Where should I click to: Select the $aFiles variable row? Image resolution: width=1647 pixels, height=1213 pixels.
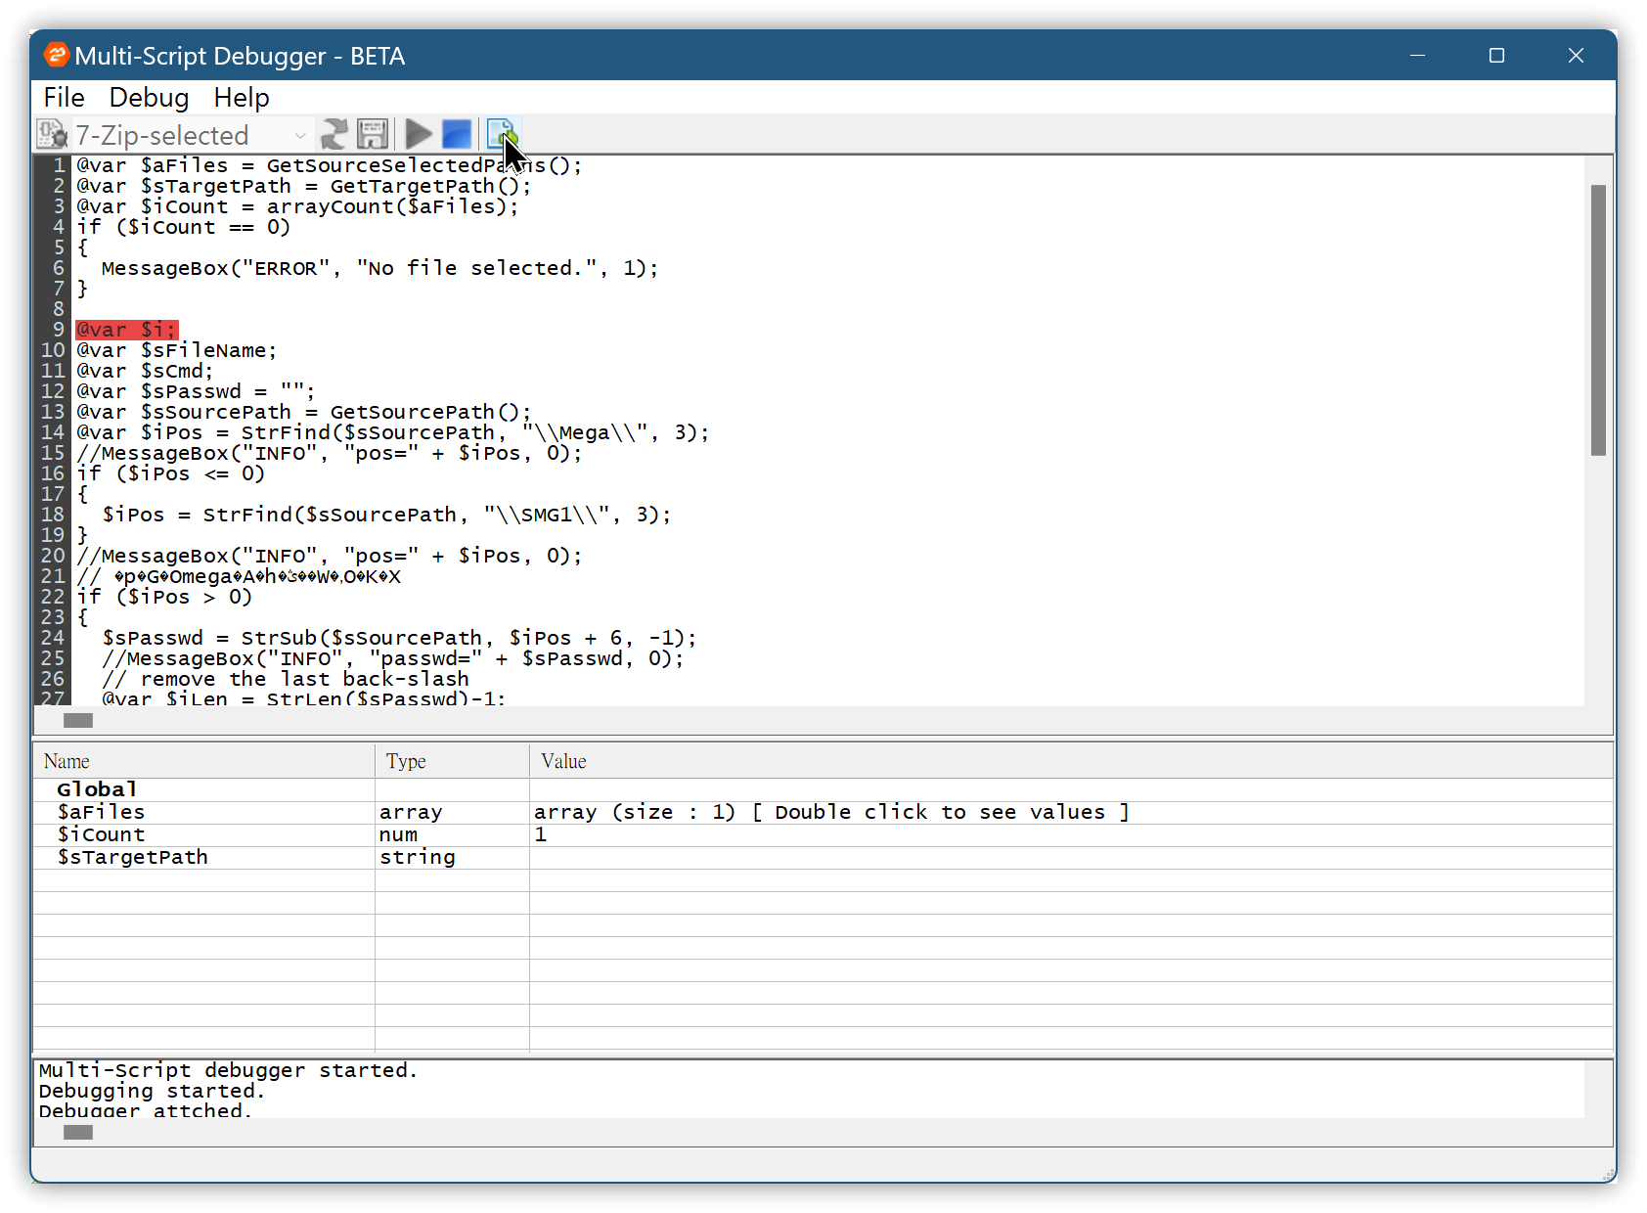tap(823, 812)
